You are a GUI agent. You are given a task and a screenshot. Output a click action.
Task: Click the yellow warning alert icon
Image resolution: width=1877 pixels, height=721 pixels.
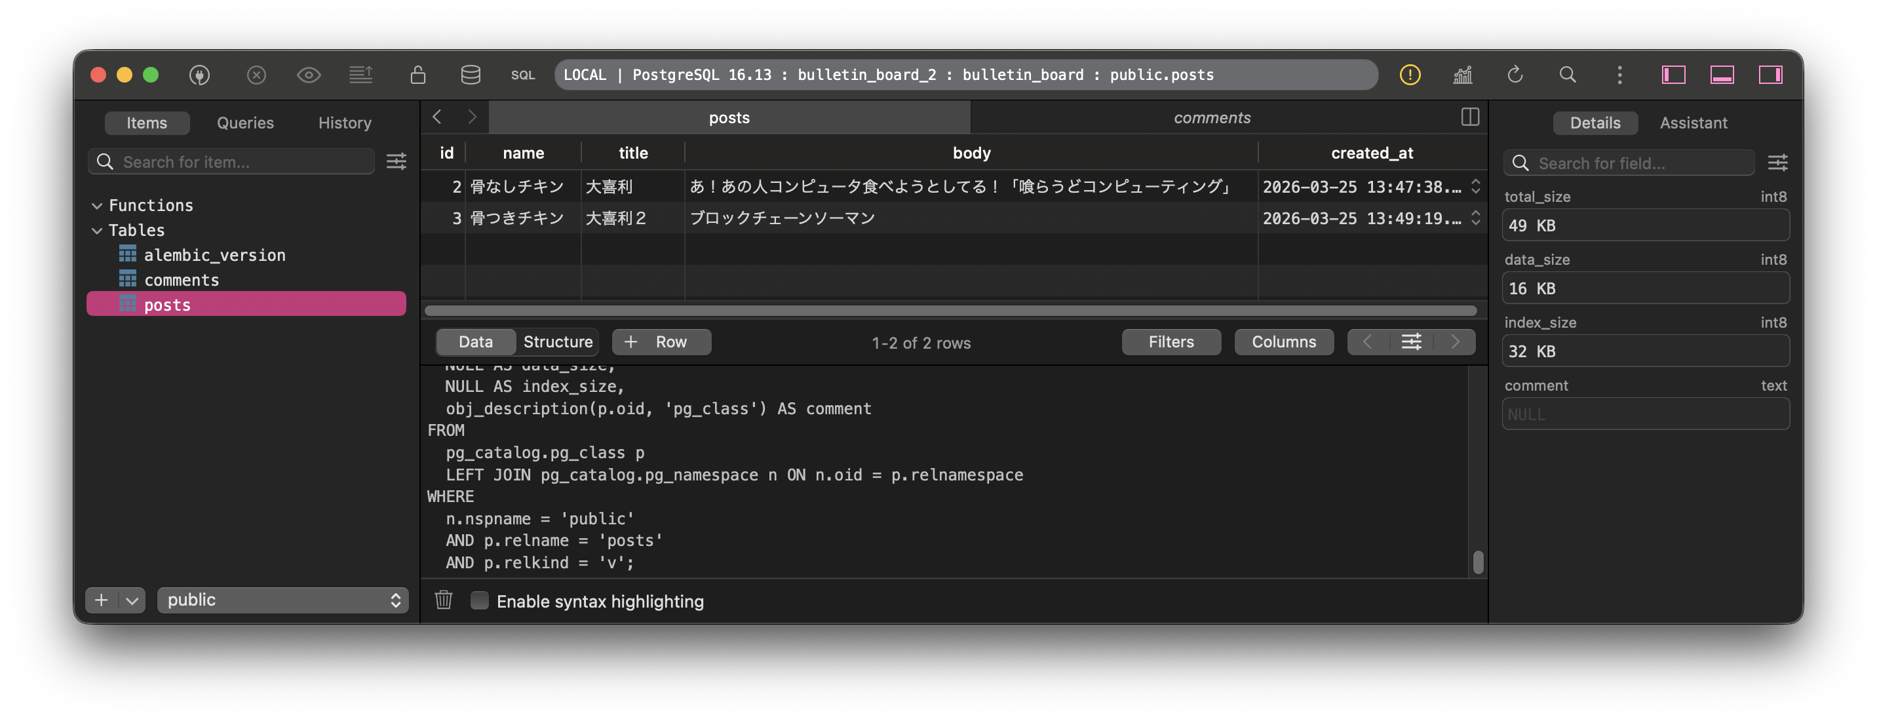click(x=1409, y=74)
